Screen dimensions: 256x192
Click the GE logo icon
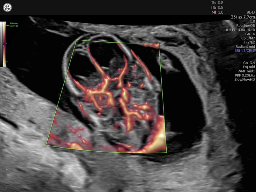(x=7, y=7)
